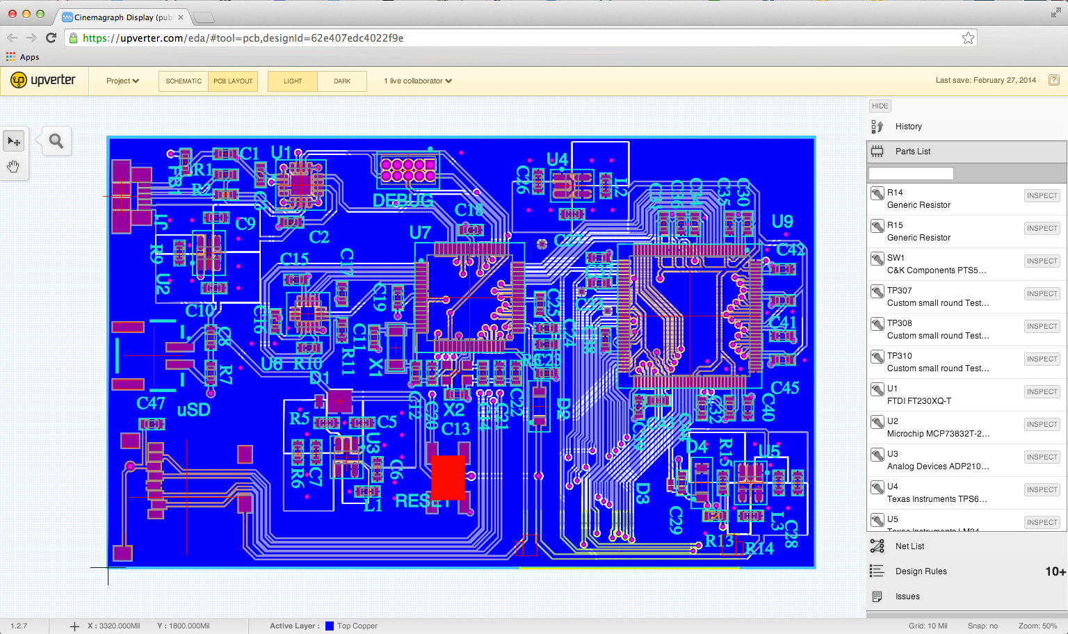Click Inspect for the R14 resistor

coord(1042,196)
